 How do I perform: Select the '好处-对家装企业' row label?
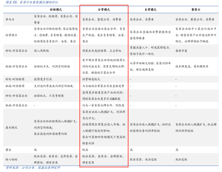point(16,96)
